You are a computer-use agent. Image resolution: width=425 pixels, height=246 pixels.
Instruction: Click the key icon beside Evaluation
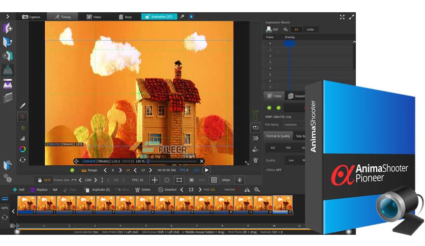tap(182, 17)
